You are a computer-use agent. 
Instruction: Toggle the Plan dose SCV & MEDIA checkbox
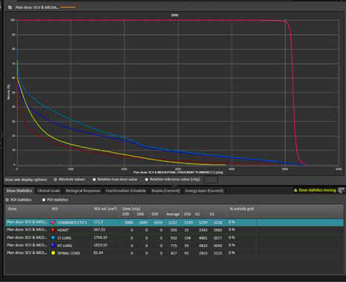pos(10,7)
